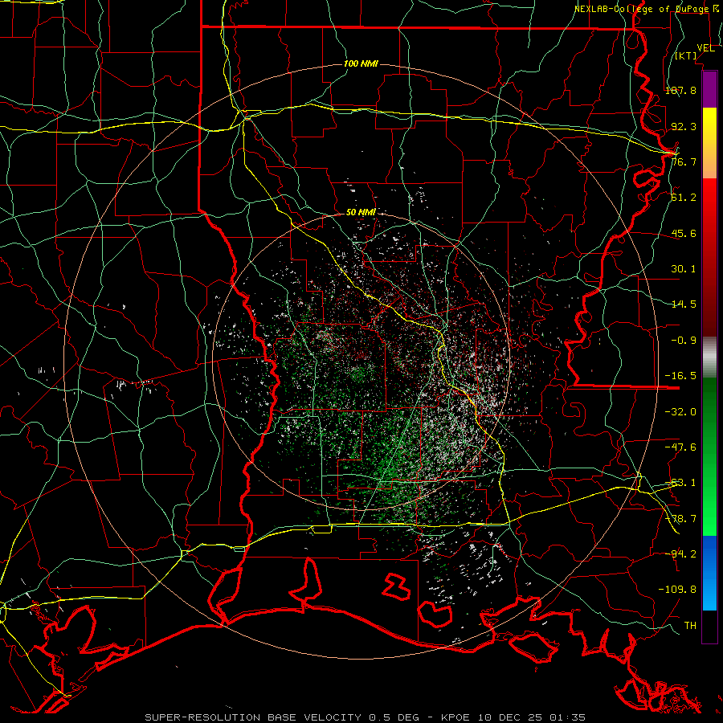Click the 30.1 legend value
The image size is (723, 723).
pos(684,269)
